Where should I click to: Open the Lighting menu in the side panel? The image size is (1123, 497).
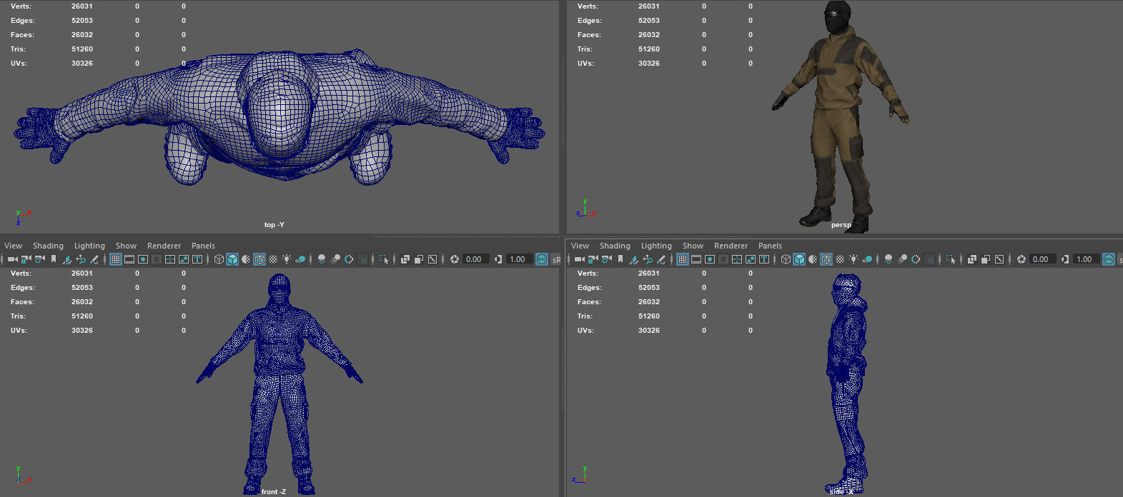pos(656,246)
